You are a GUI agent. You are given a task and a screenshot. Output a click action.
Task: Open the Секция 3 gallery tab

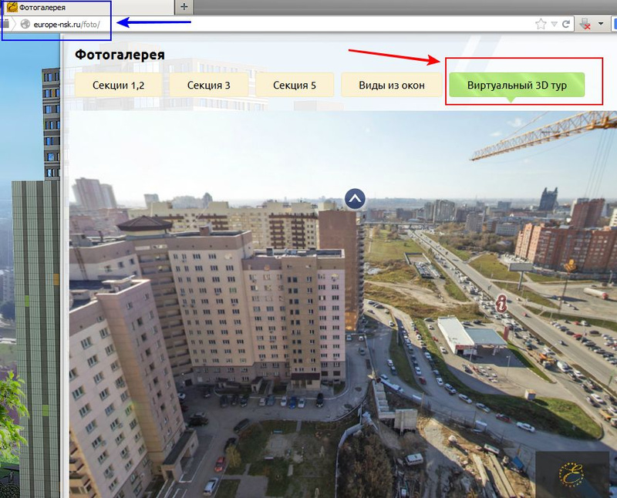(208, 85)
